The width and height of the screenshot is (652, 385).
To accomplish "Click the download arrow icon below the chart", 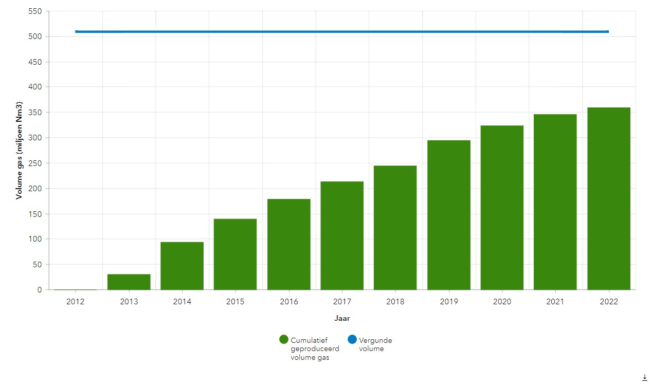I will click(x=644, y=378).
